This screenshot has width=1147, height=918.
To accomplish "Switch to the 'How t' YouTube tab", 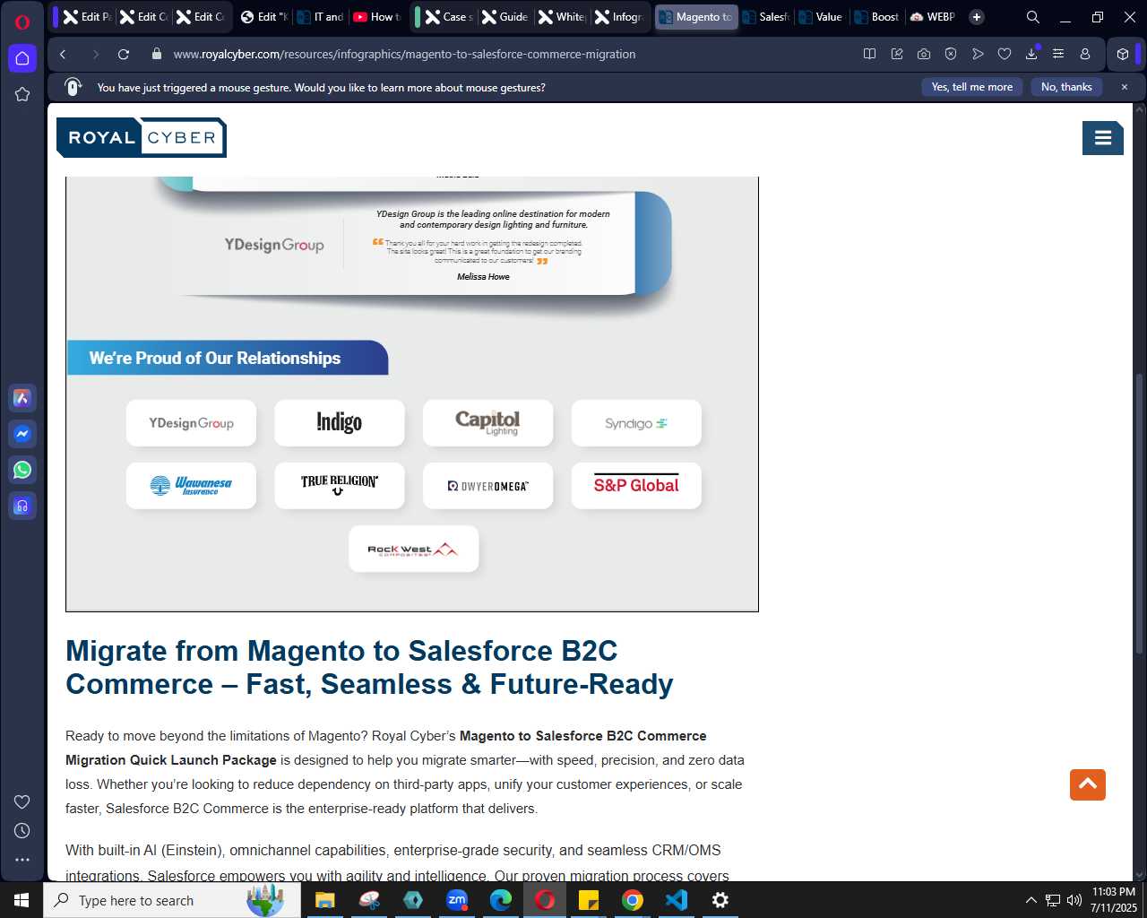I will pyautogui.click(x=377, y=17).
